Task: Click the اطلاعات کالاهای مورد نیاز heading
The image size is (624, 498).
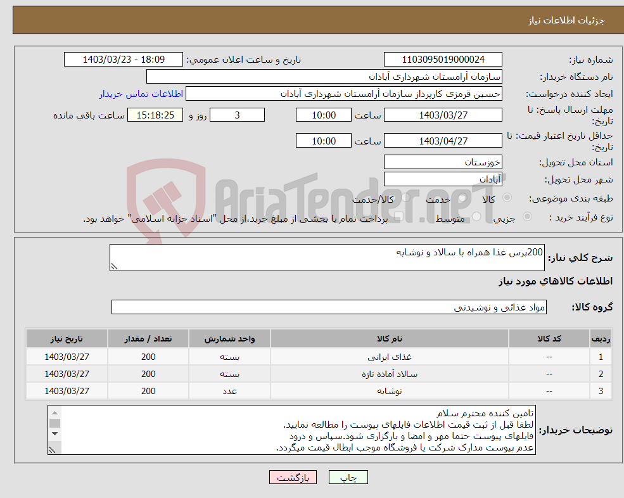Action: [556, 281]
